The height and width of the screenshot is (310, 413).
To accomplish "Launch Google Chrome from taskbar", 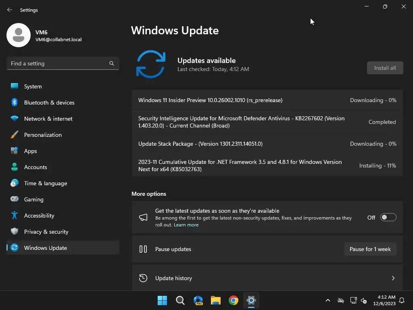I will tap(234, 300).
